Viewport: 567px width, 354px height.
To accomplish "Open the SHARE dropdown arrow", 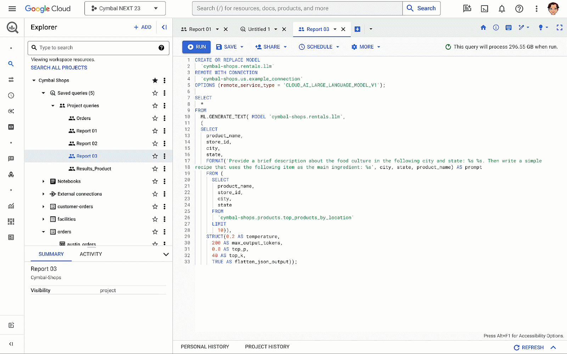I will (285, 47).
